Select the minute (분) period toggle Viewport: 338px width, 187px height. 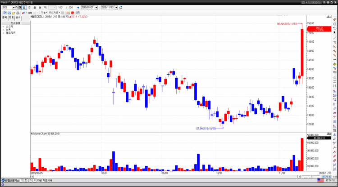pos(40,8)
